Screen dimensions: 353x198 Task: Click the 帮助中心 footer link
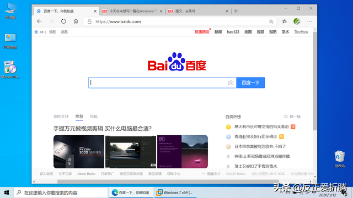(x=174, y=174)
